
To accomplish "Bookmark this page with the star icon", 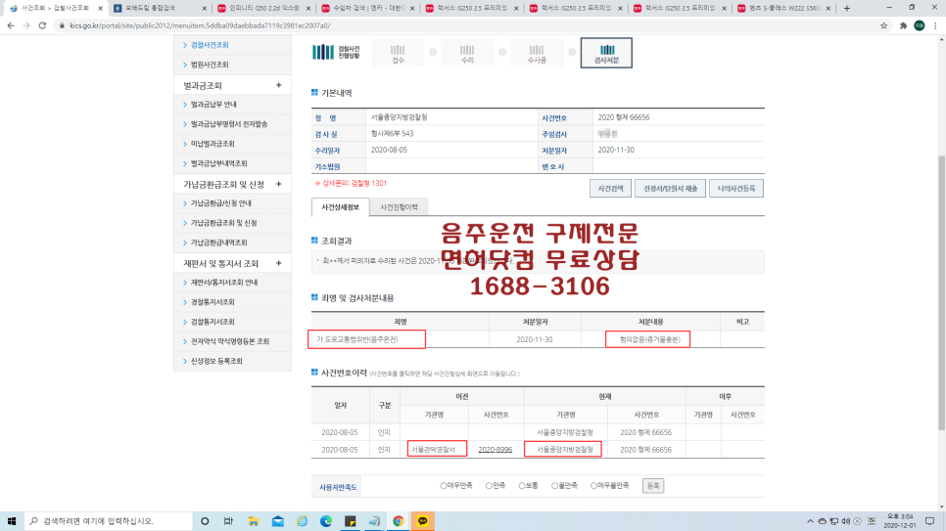I will (x=884, y=25).
